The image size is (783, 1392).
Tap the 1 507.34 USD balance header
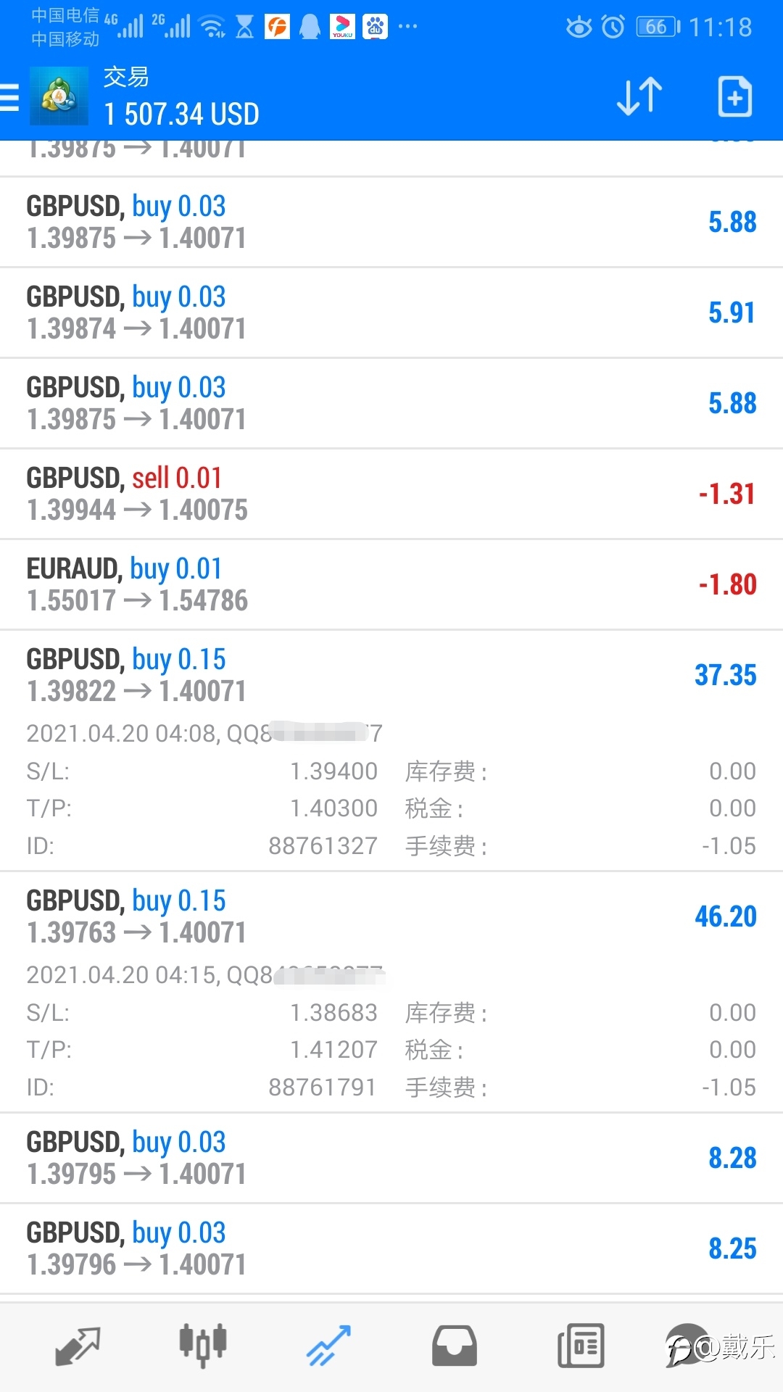coord(181,114)
